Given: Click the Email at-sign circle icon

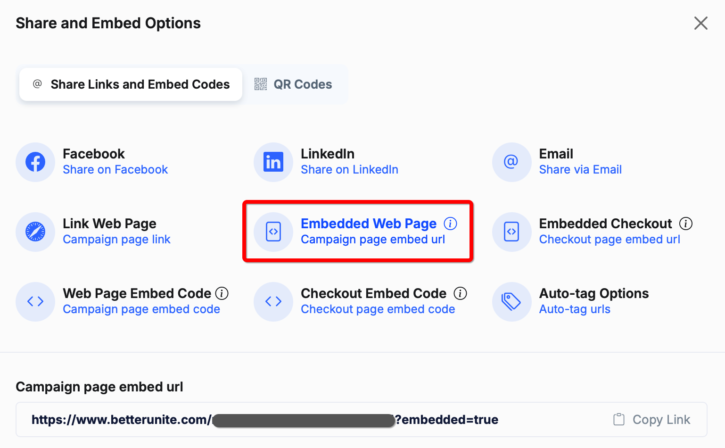Looking at the screenshot, I should click(511, 162).
